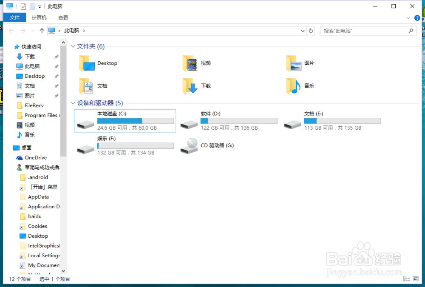
Task: Navigate up one level with the up arrow
Action: tap(41, 31)
